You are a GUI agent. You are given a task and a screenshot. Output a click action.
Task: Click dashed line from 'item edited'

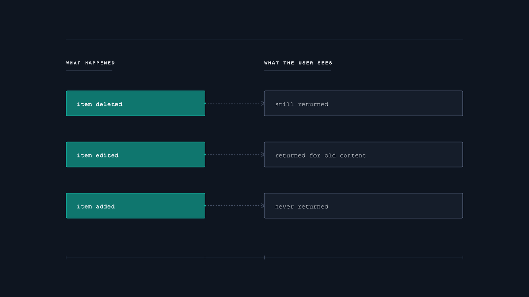[x=234, y=154]
